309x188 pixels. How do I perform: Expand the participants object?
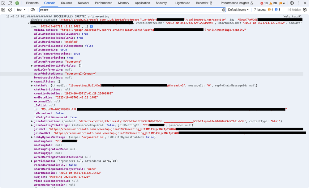(x=32, y=161)
